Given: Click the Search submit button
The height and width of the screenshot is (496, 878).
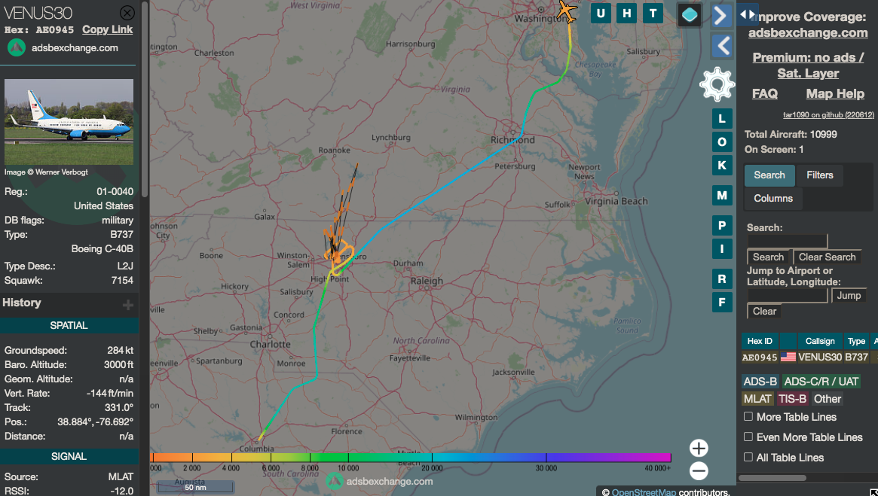Looking at the screenshot, I should (x=768, y=257).
